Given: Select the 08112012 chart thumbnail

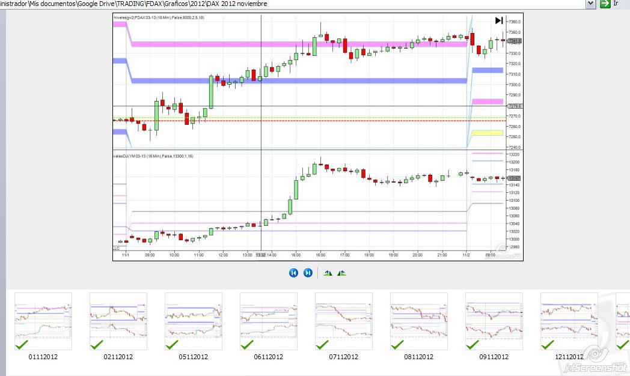Looking at the screenshot, I should 419,321.
